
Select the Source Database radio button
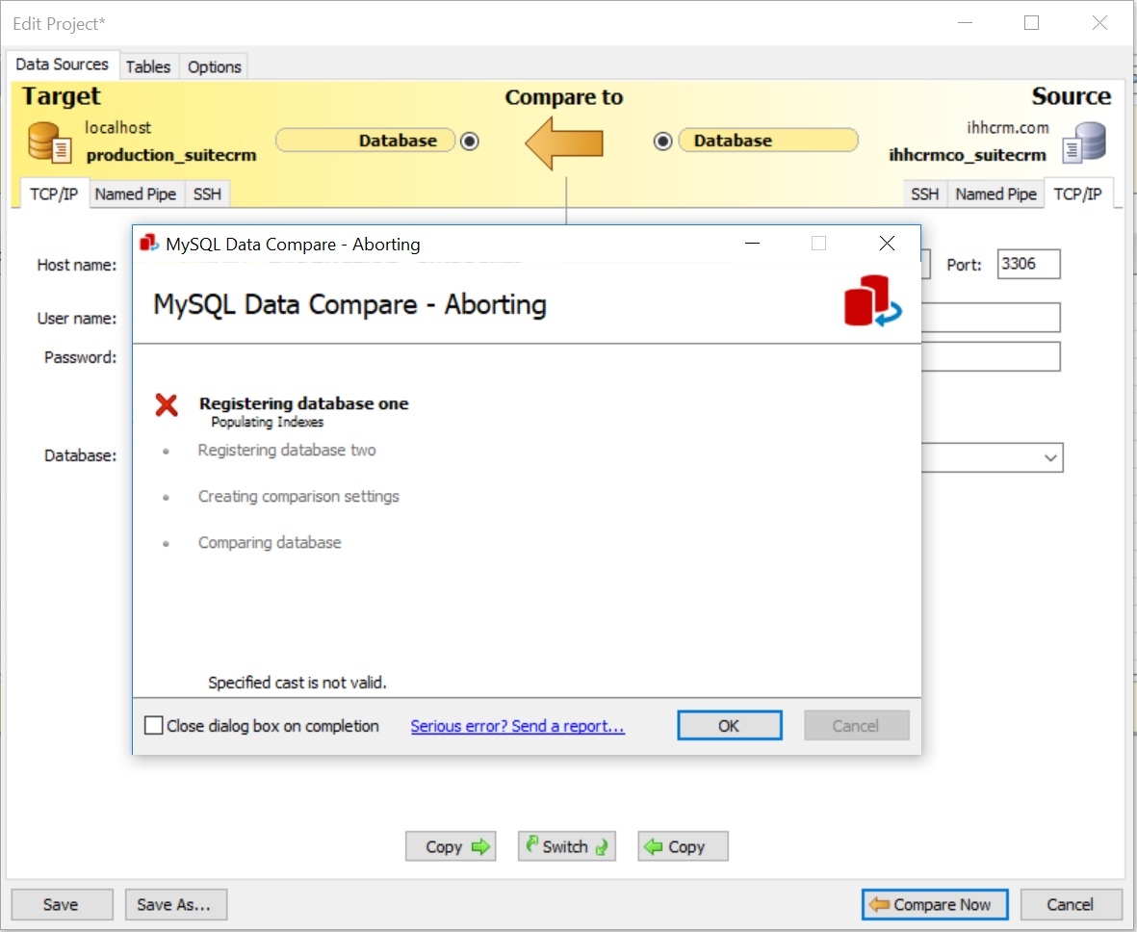[662, 141]
